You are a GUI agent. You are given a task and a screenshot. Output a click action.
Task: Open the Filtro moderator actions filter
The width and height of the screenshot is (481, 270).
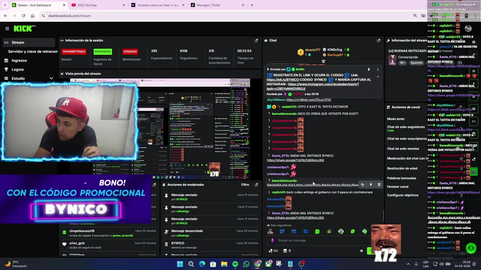245,184
